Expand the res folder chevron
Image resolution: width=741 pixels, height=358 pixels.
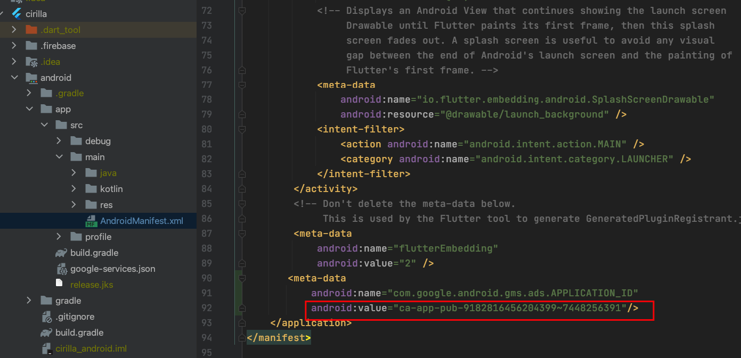tap(74, 205)
